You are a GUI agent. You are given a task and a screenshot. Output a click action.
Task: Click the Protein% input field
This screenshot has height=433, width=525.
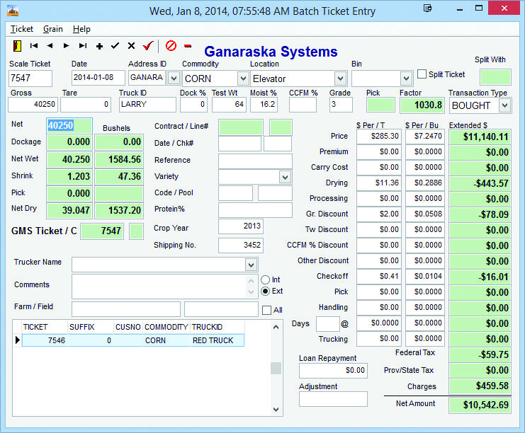[255, 210]
